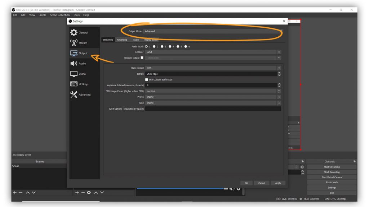Move scene down with arrow icon
The height and width of the screenshot is (207, 369).
34,193
